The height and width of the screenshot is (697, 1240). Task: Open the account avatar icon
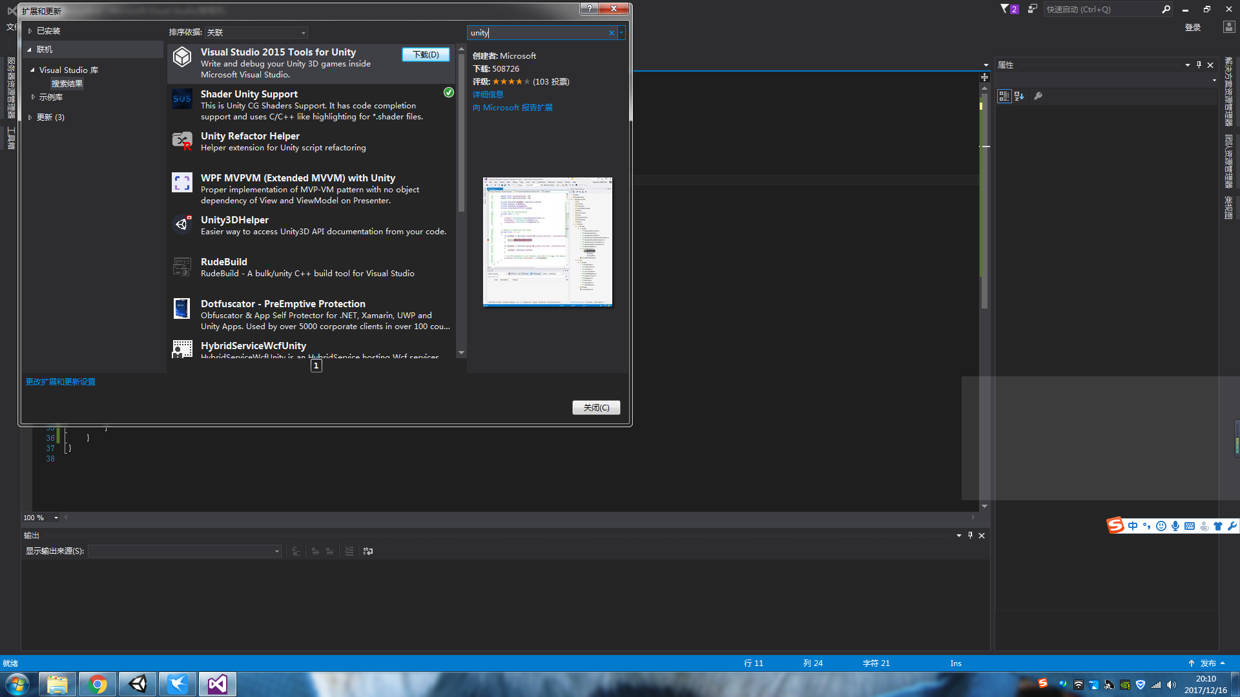pyautogui.click(x=1229, y=27)
